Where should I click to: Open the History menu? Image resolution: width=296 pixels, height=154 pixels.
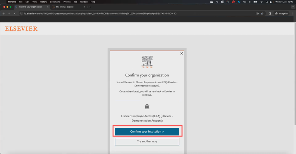[x=43, y=2]
